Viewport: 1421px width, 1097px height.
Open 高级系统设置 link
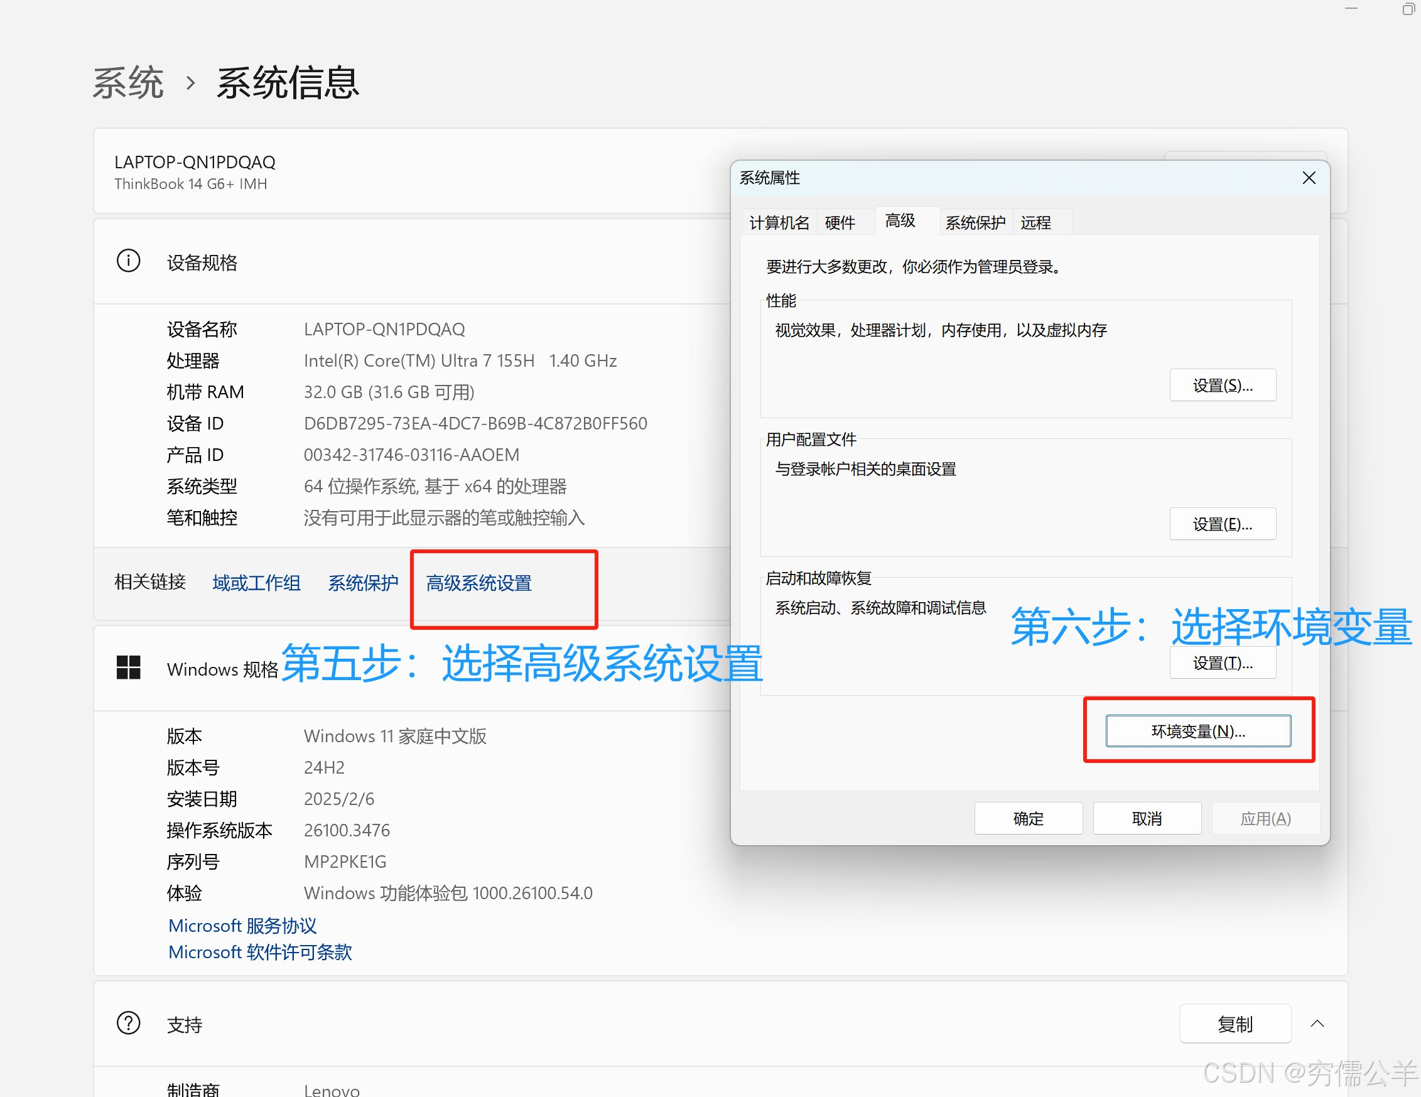(x=478, y=583)
